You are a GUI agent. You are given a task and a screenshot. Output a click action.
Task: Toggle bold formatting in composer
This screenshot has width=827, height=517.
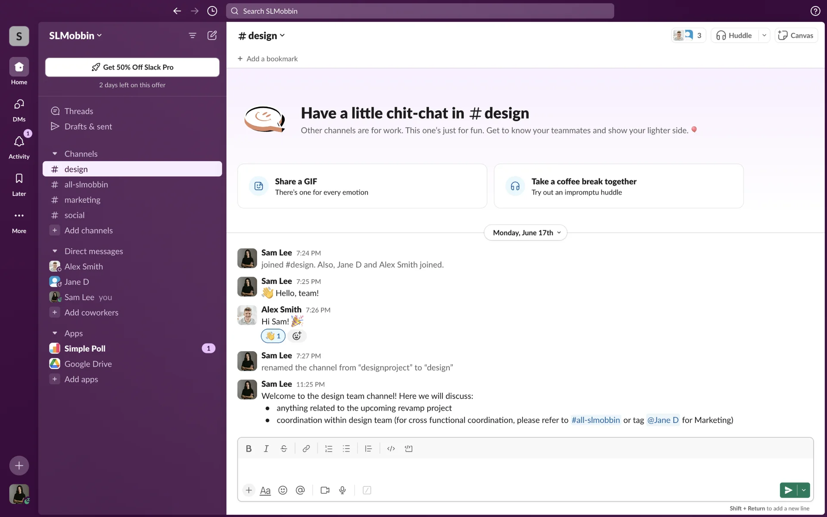pos(249,448)
